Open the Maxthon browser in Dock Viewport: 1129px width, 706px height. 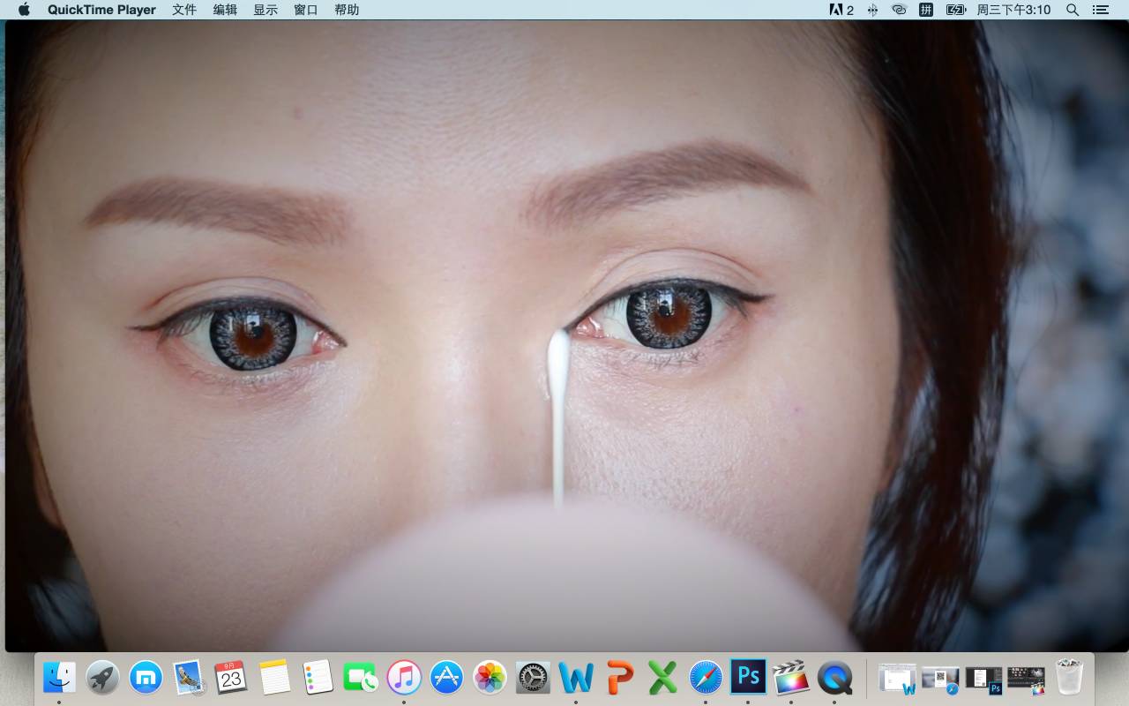point(146,678)
